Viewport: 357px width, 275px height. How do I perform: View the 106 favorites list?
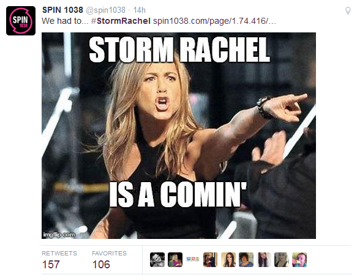point(109,260)
